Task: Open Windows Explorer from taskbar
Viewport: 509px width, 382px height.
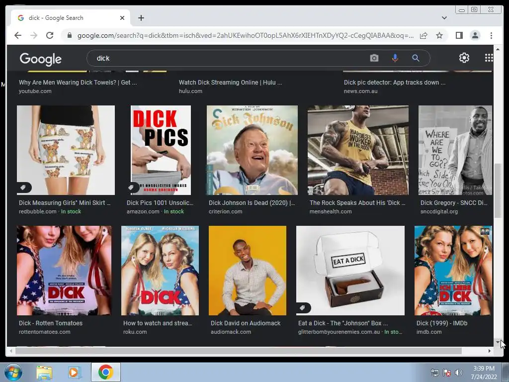Action: click(44, 373)
